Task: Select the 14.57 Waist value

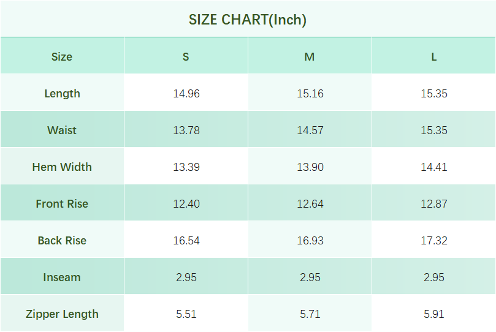Action: pos(310,130)
